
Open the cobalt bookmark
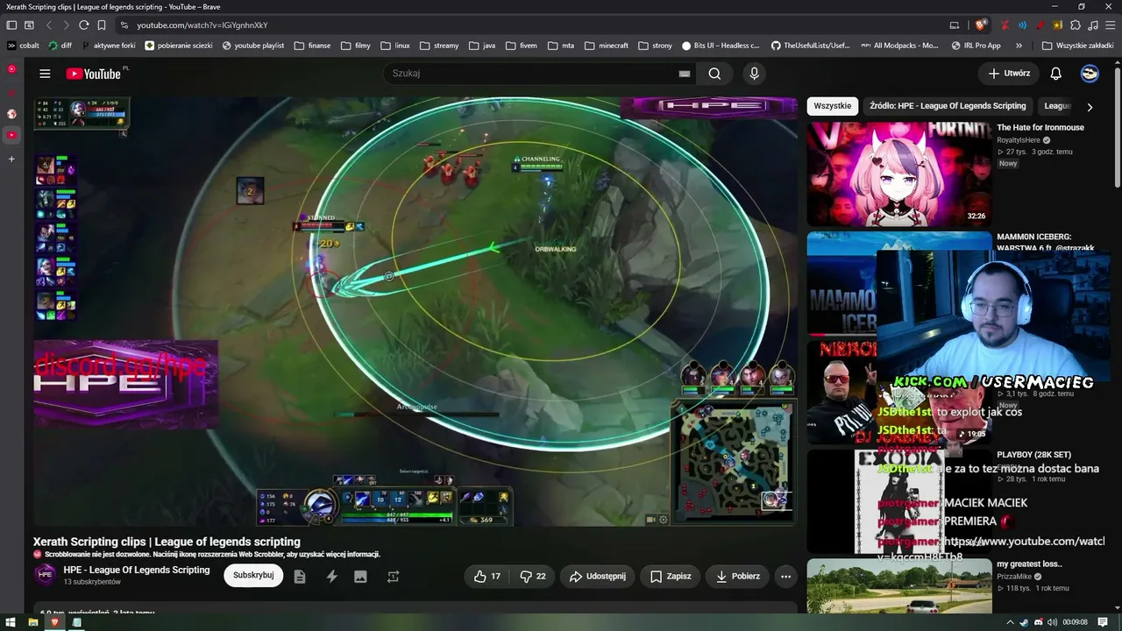tap(23, 46)
